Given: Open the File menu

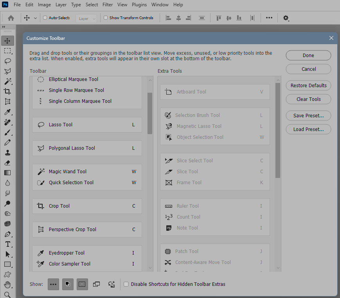Looking at the screenshot, I should [17, 5].
